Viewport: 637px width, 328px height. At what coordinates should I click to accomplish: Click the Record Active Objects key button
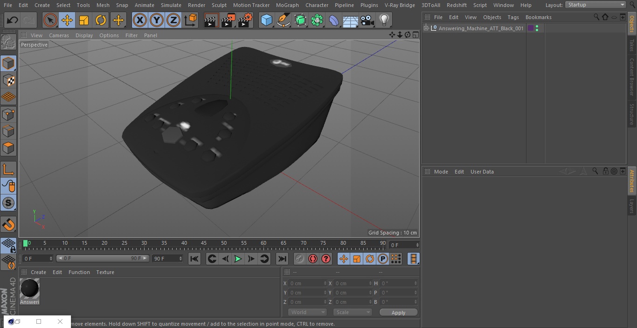click(300, 259)
